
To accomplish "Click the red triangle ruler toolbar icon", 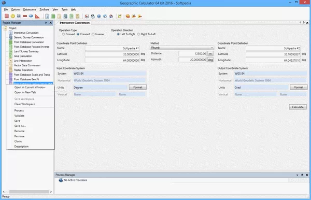I will pyautogui.click(x=37, y=16).
